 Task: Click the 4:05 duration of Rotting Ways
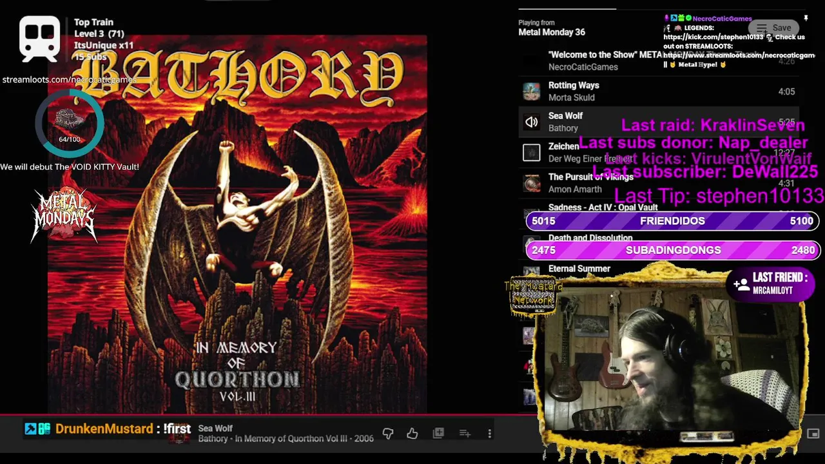pos(786,92)
